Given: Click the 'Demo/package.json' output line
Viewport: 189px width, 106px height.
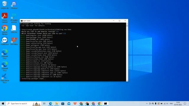Looking at the screenshot, I should [x=36, y=37].
